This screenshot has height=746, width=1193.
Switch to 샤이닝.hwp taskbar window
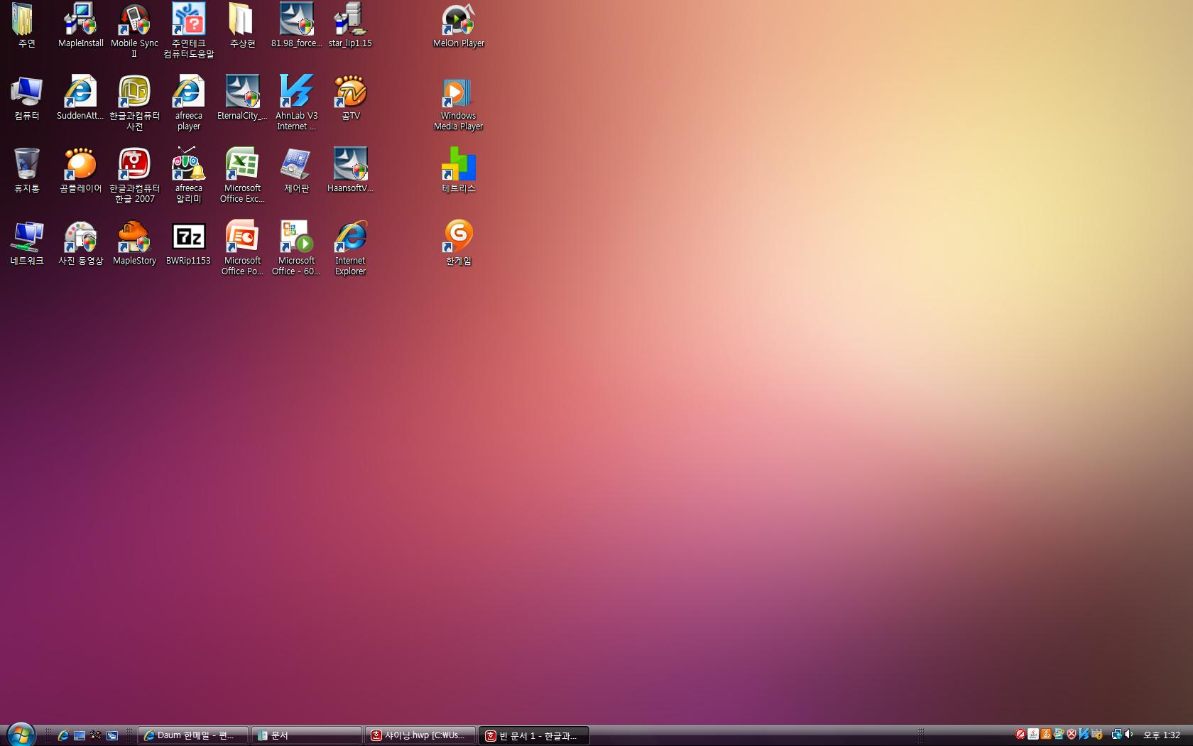coord(420,735)
